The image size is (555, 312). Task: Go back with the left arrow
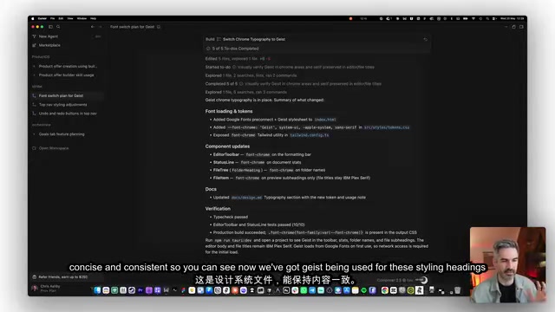(x=93, y=27)
